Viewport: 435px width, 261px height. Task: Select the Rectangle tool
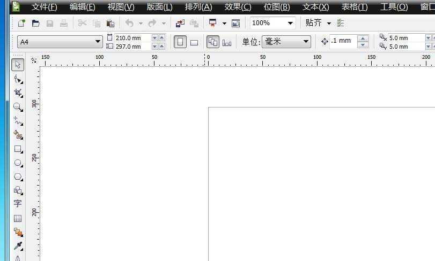[18, 149]
